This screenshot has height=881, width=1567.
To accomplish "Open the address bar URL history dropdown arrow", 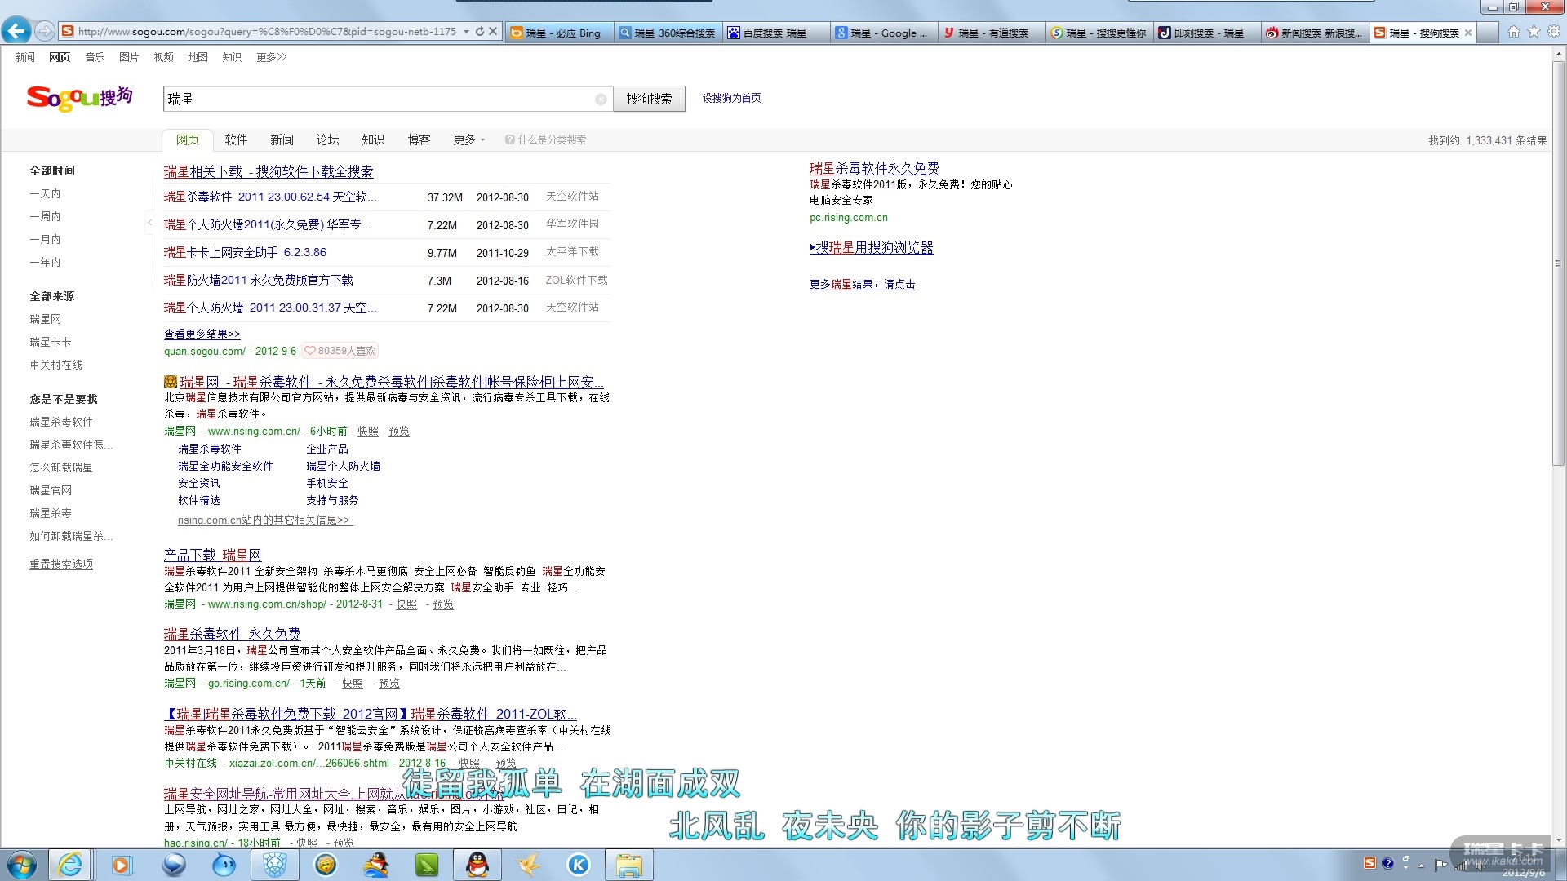I will pyautogui.click(x=466, y=32).
